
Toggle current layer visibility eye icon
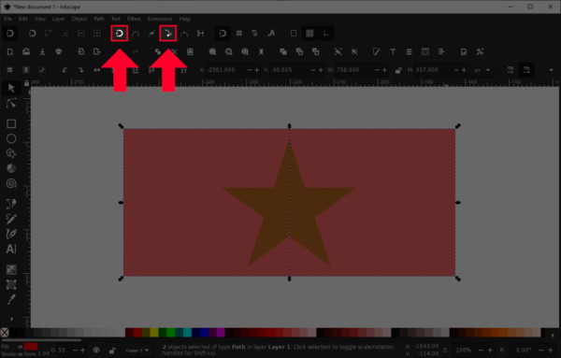pyautogui.click(x=96, y=351)
